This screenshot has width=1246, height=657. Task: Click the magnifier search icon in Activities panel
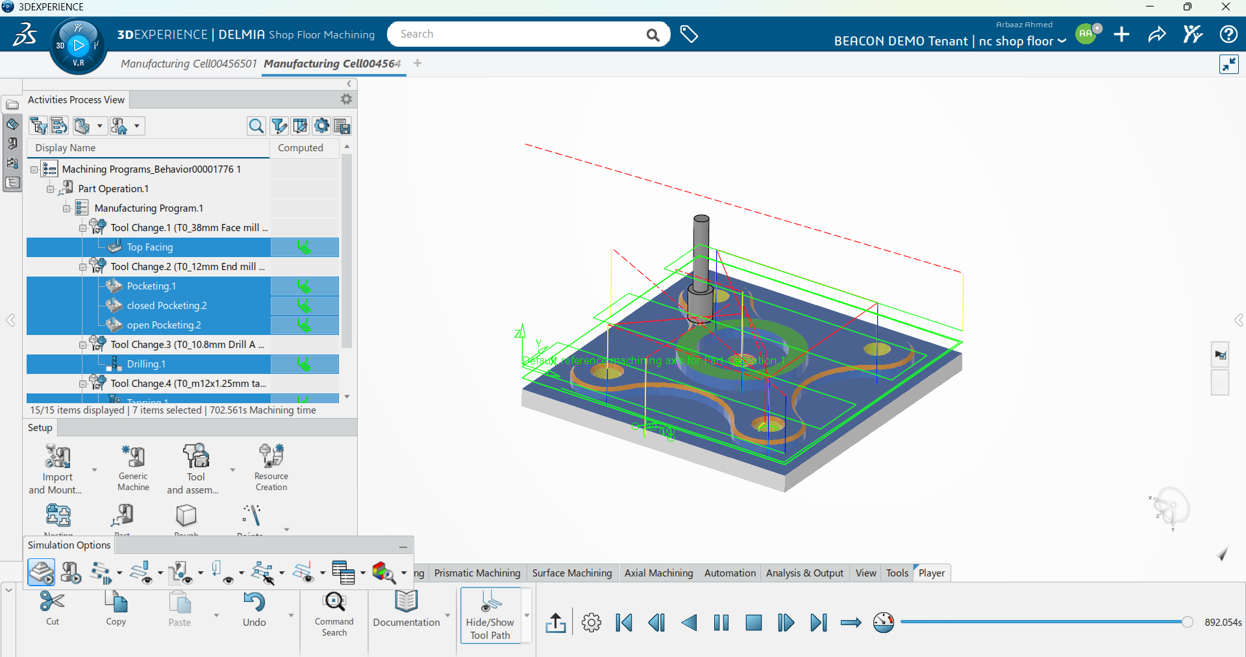point(256,126)
